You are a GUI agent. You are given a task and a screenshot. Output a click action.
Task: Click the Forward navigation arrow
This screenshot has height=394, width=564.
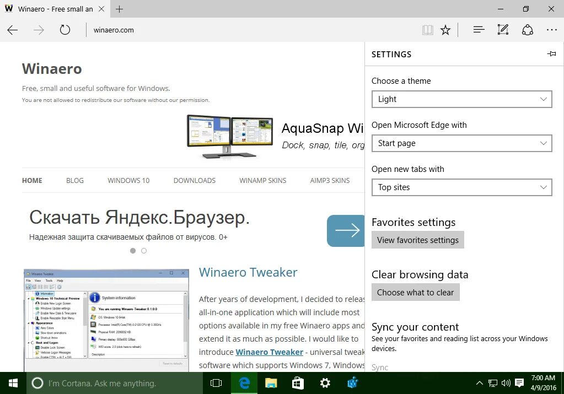[39, 30]
